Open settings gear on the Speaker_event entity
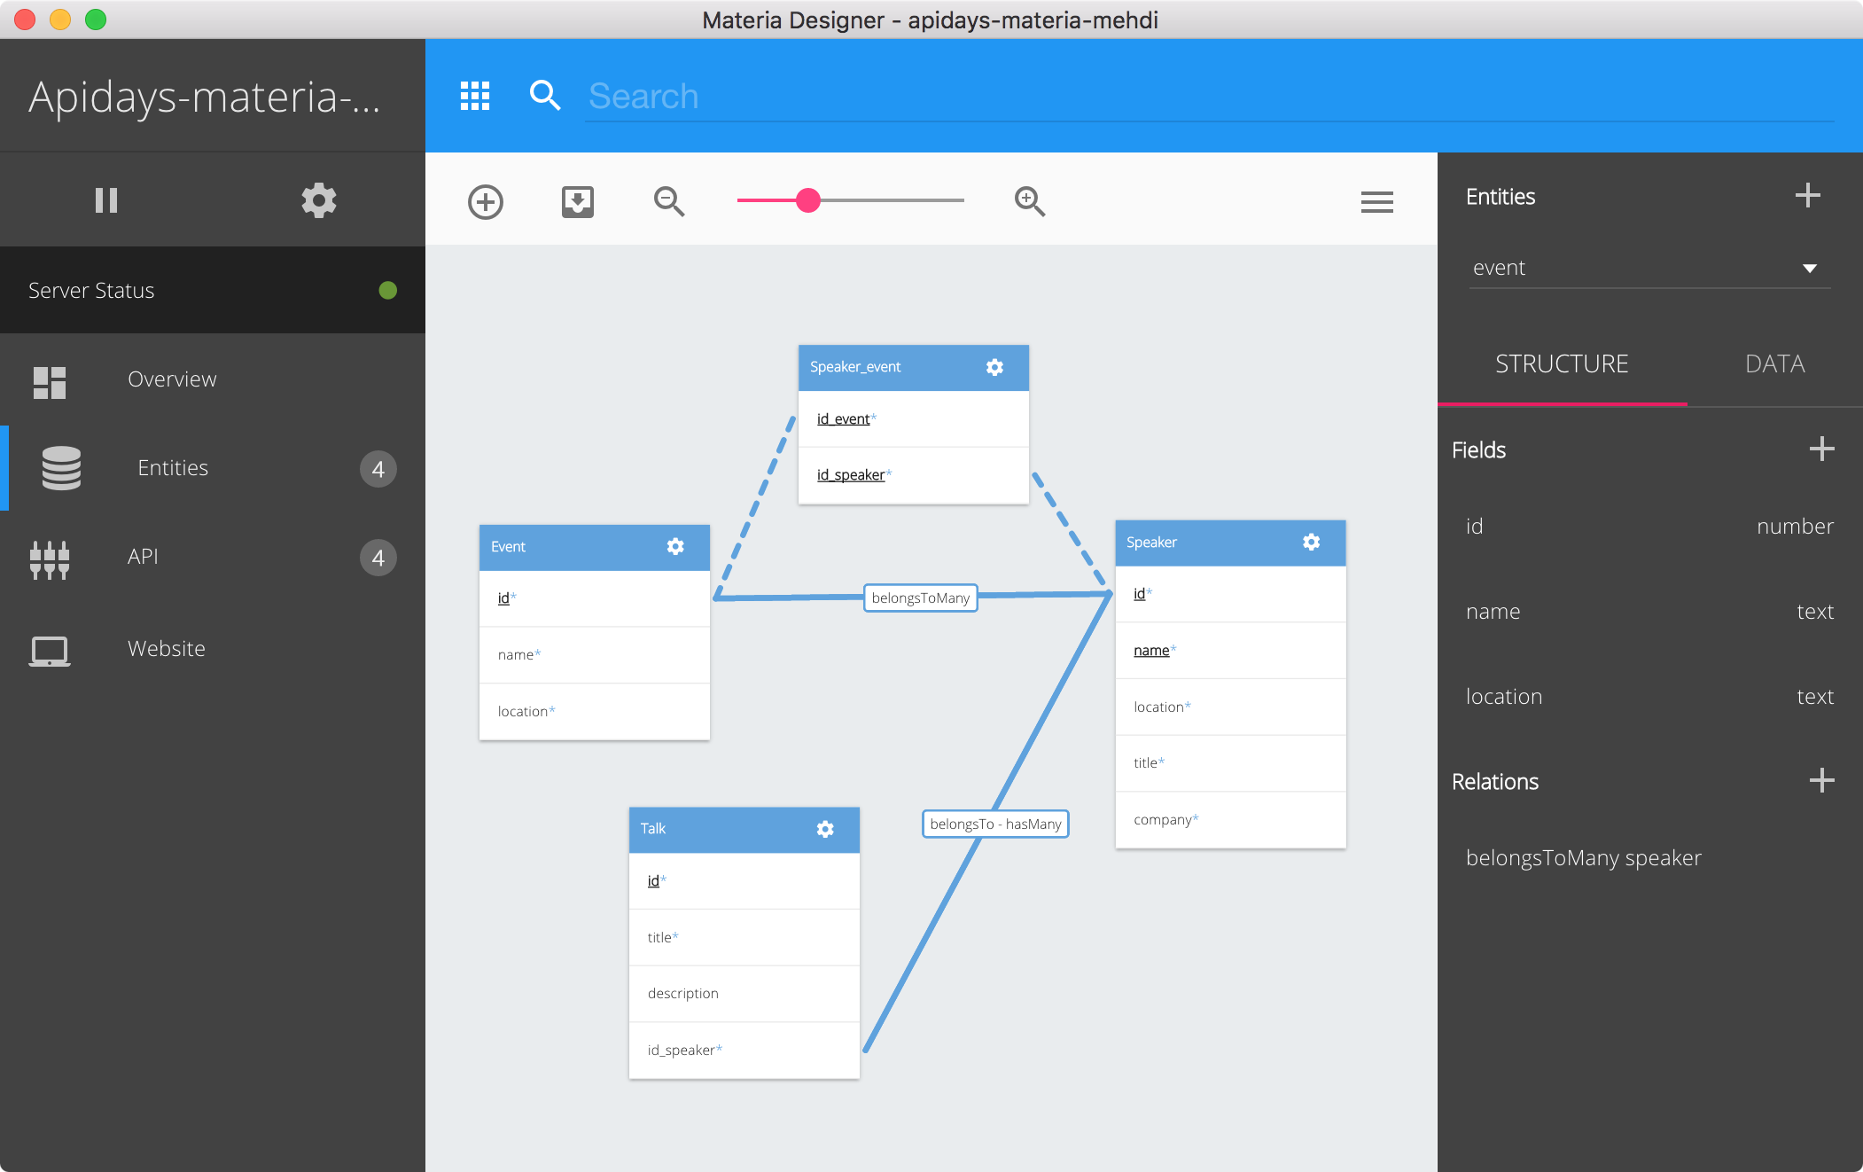Image resolution: width=1863 pixels, height=1172 pixels. (995, 367)
